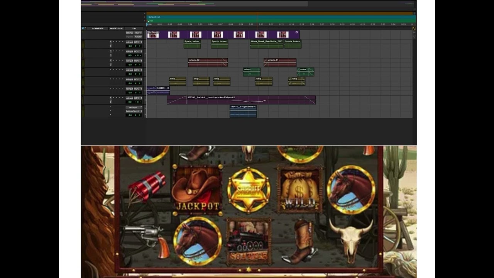Viewport: 494px width, 278px height.
Task: Open the BO12 output selector on the 546600 track
Action: coord(138,89)
